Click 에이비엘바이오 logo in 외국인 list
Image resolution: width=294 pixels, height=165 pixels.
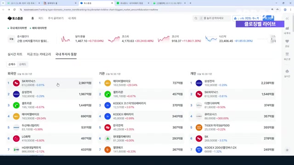tap(17, 116)
